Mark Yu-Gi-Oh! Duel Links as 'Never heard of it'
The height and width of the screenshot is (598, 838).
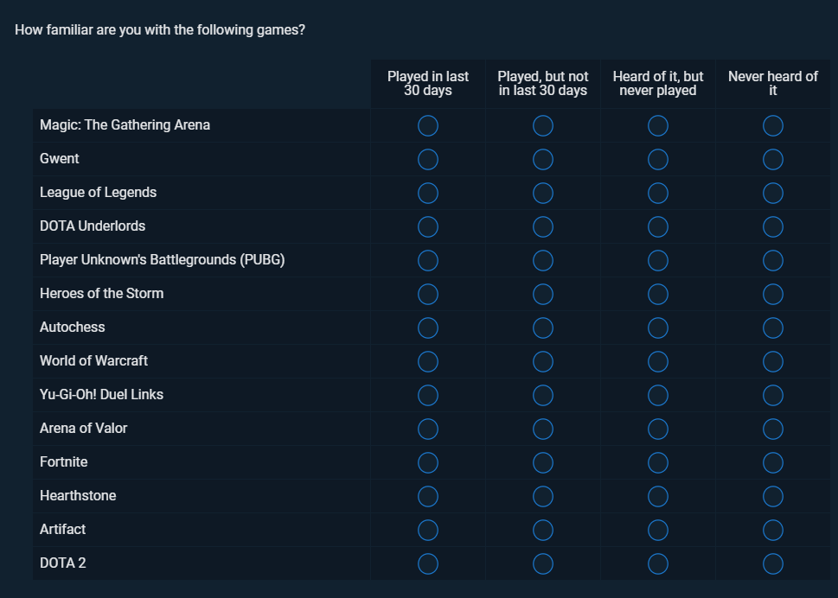pos(773,395)
